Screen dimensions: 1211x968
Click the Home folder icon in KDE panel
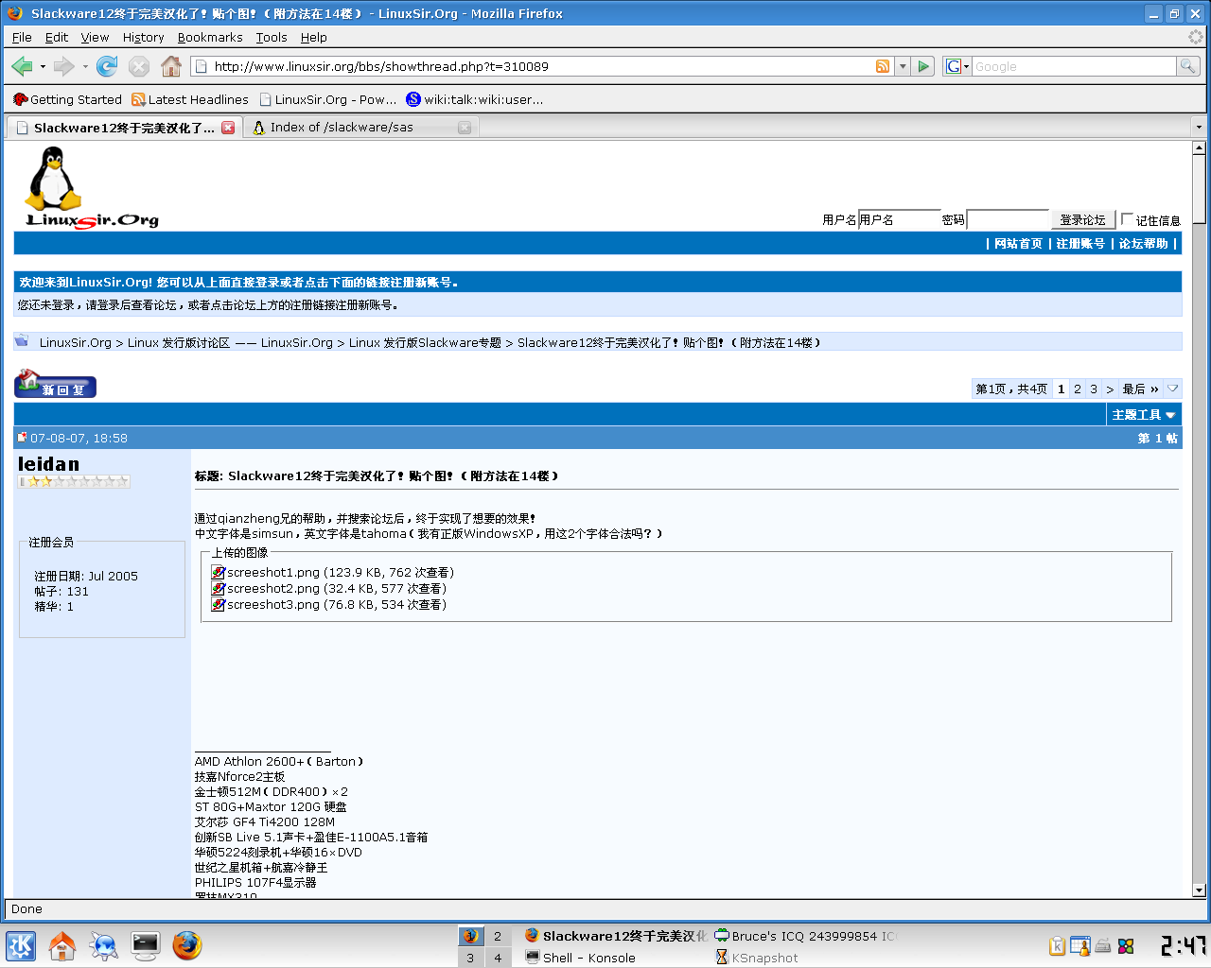tap(62, 945)
